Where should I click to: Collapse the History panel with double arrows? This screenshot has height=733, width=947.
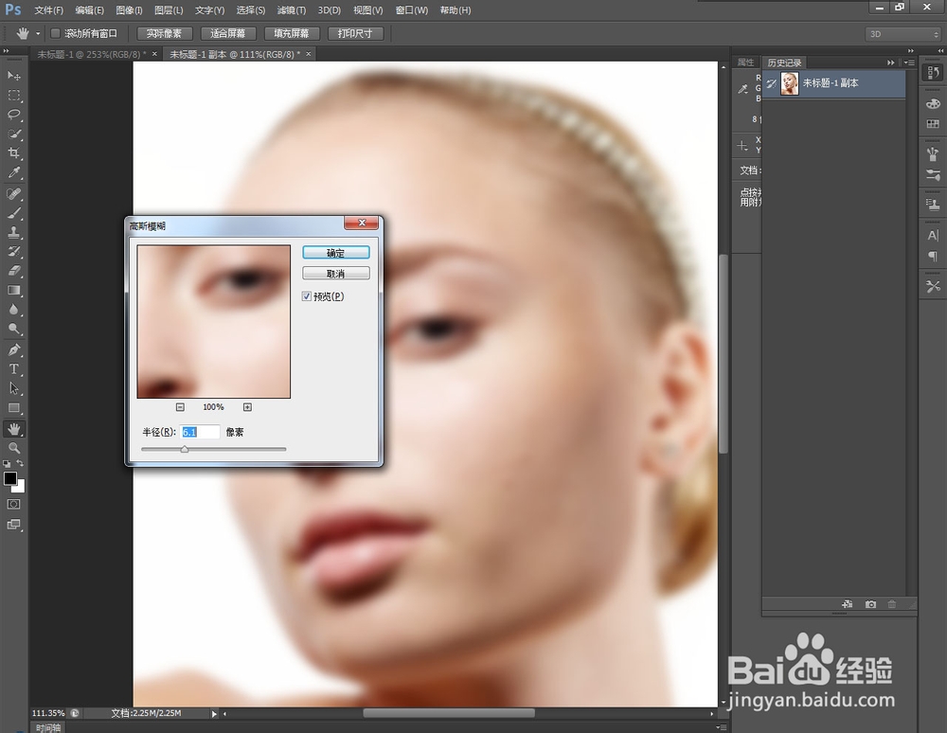891,63
